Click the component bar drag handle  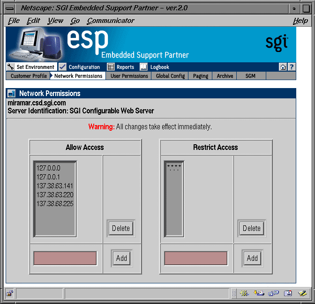[x=234, y=293]
